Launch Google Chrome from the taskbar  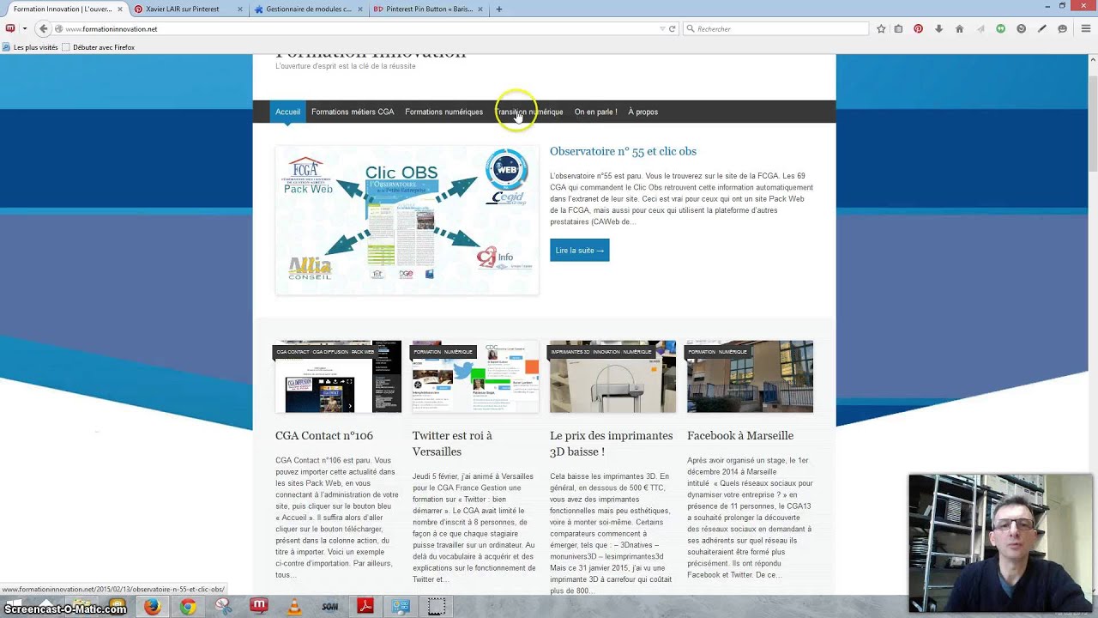[188, 607]
